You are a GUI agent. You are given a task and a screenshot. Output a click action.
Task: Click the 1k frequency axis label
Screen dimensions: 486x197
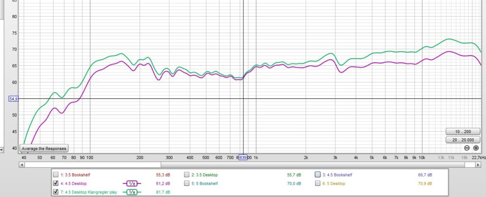point(256,157)
